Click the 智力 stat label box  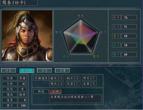116,36
